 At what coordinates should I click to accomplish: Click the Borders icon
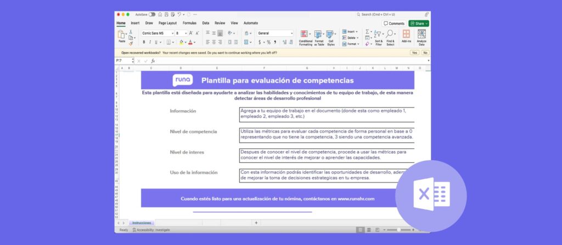click(x=168, y=42)
